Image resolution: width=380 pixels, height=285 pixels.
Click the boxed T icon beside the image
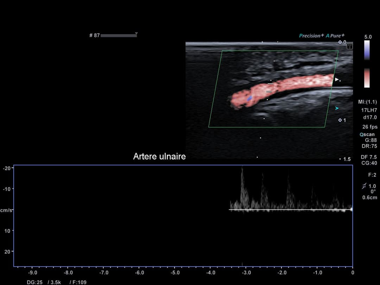350,46
